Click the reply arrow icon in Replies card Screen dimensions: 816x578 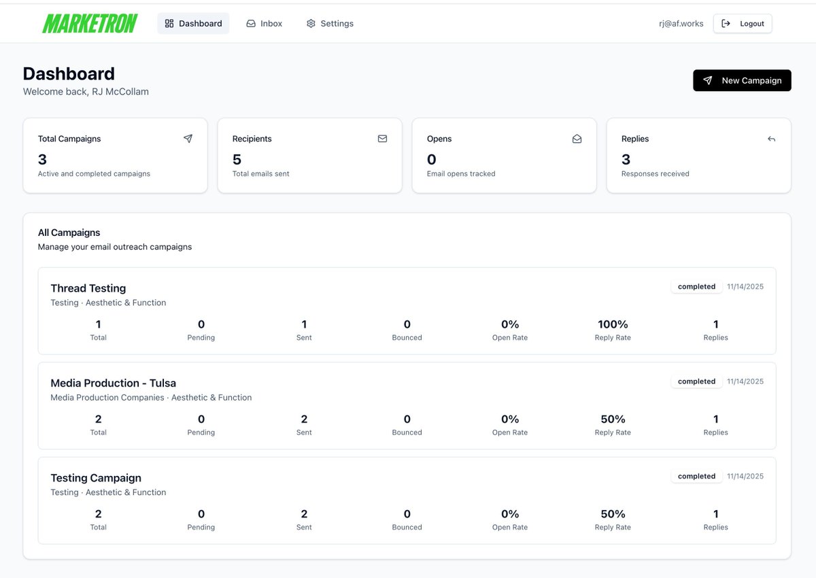[x=771, y=139]
